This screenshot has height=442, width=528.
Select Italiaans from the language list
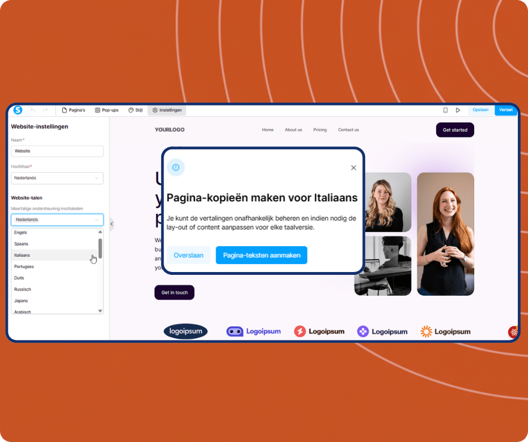(x=54, y=255)
